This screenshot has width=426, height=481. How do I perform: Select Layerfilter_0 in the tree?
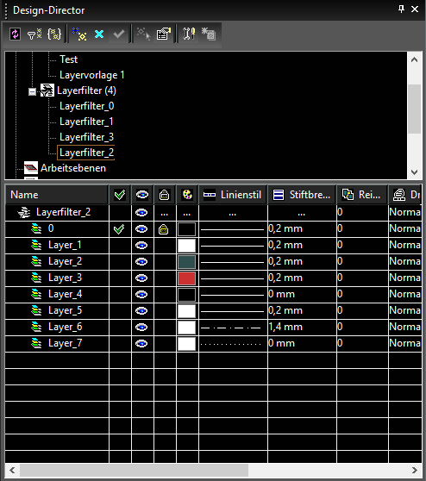86,106
